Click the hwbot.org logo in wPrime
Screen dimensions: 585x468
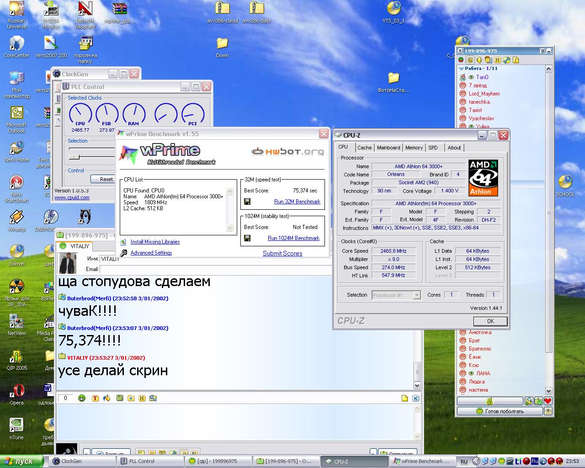tap(288, 152)
